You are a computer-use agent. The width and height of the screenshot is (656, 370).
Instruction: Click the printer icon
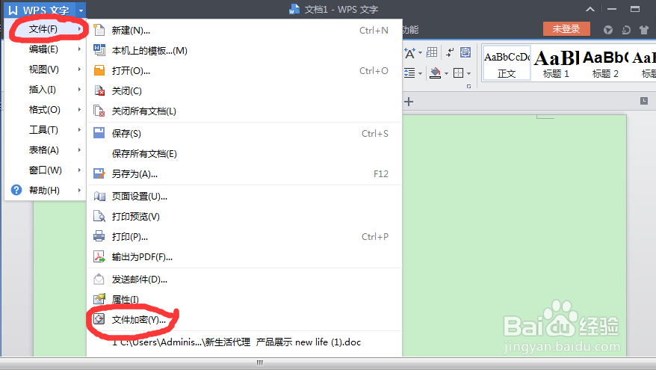(99, 236)
